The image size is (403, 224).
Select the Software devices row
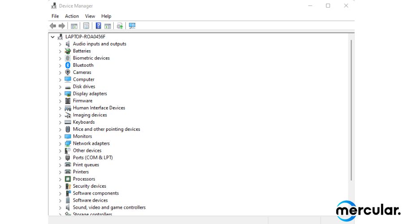(x=90, y=200)
